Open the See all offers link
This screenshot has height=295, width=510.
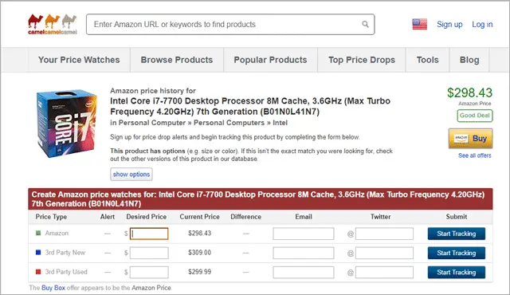tap(475, 155)
